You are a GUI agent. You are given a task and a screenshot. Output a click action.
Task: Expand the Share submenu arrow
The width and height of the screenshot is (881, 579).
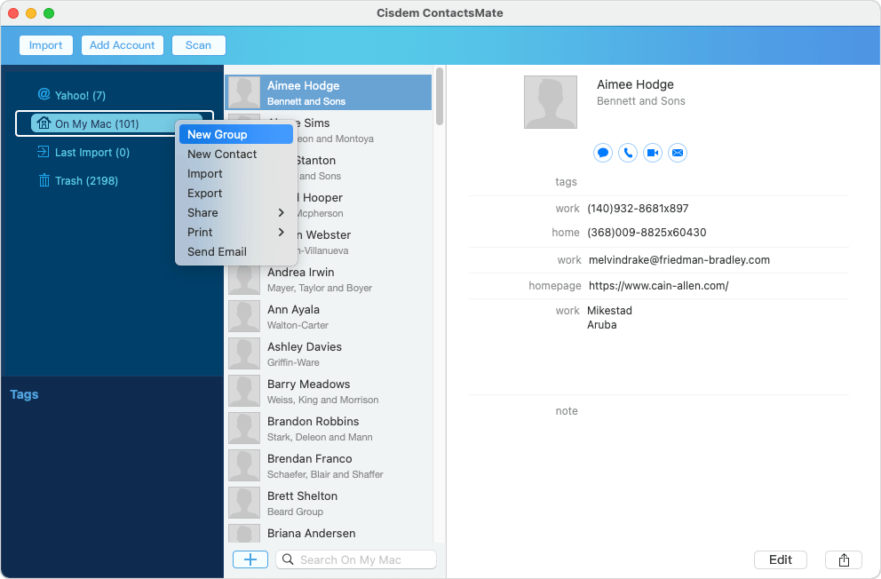[x=281, y=213]
